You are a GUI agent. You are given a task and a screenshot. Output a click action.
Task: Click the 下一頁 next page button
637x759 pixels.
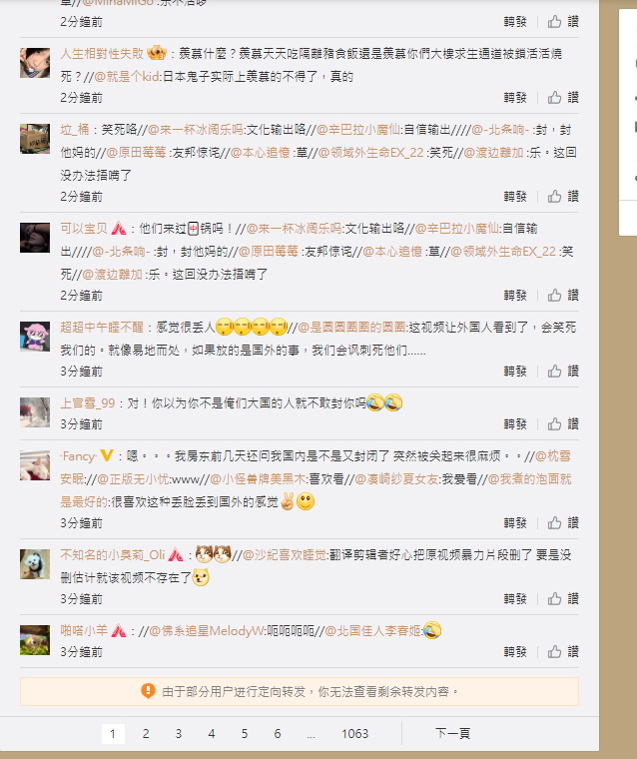(x=452, y=733)
